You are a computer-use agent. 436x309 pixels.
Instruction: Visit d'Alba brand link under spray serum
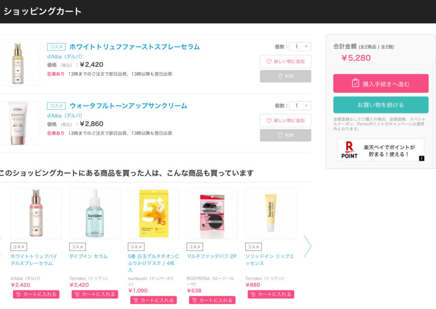[x=65, y=57]
